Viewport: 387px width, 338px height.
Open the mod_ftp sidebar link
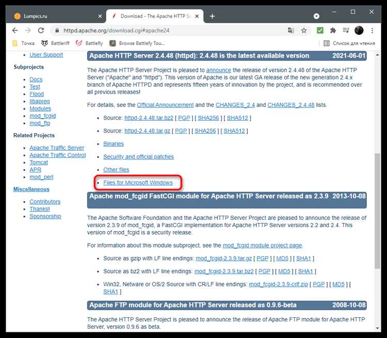[x=40, y=123]
